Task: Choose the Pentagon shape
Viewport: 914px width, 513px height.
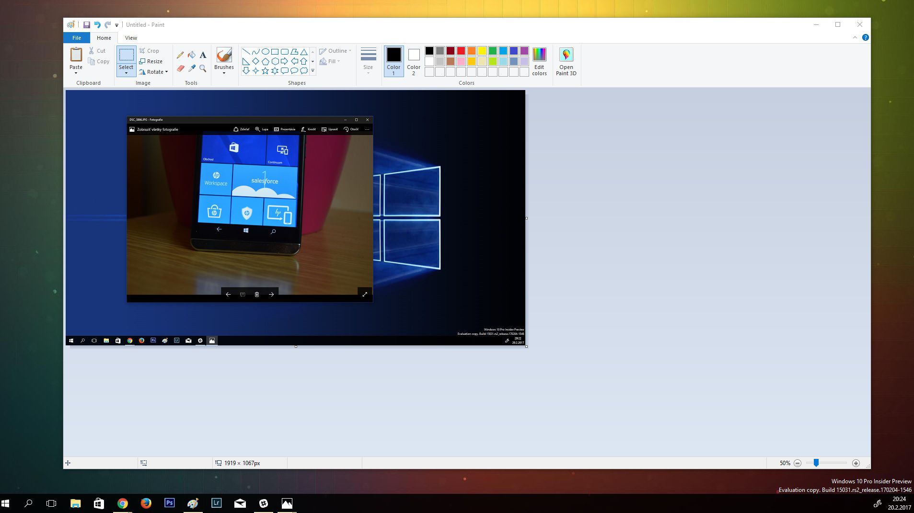Action: [265, 61]
